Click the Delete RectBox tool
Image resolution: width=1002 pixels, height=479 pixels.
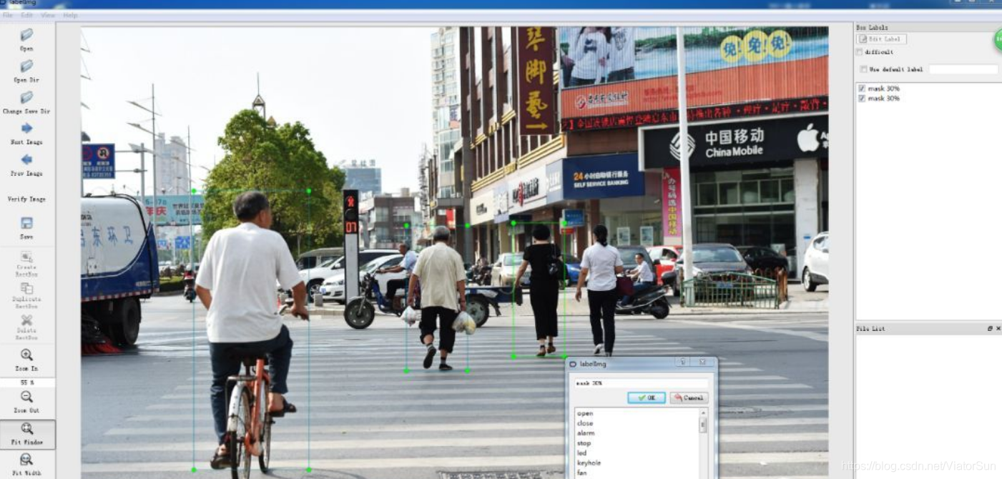(x=26, y=327)
